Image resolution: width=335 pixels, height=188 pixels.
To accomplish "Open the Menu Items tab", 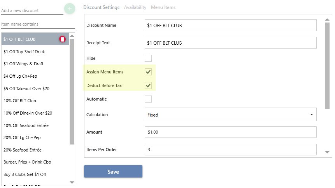I will coord(163,7).
